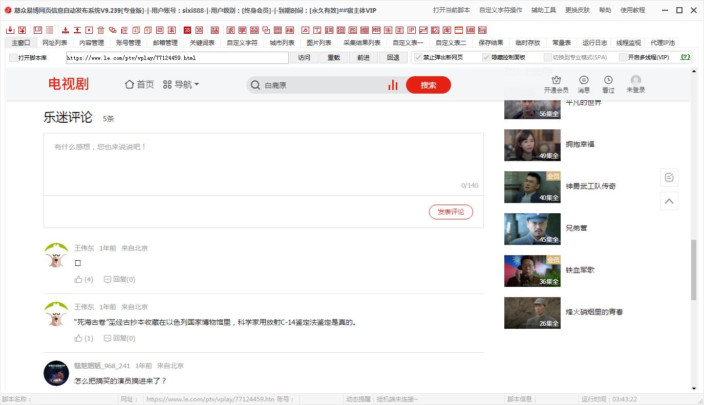Click the trash bin toolbar icon

(x=101, y=30)
